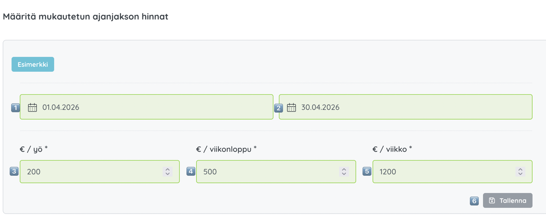Decrease € / viikko with stepper down arrow
Screen dimensions: 546x217
coord(520,174)
